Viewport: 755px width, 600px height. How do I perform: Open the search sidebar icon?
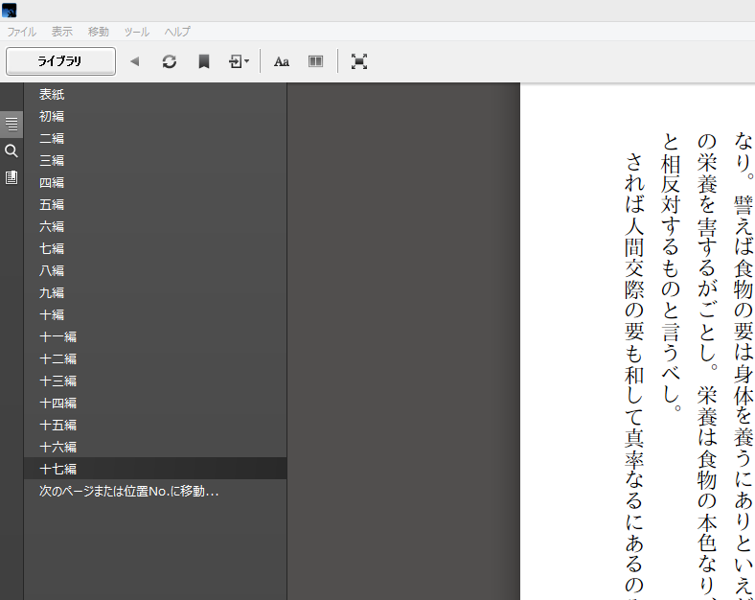pos(11,151)
